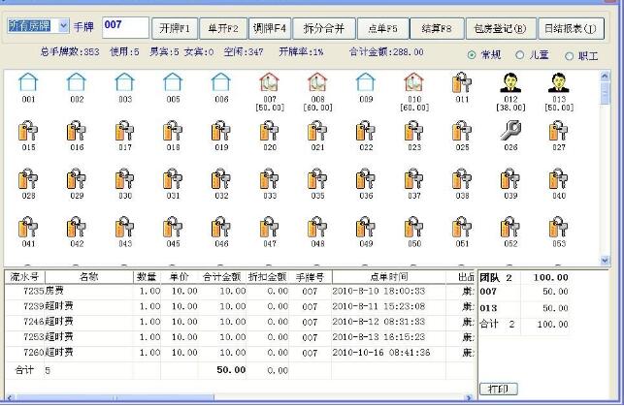
Task: Click occupied room 010 house icon
Action: 413,82
